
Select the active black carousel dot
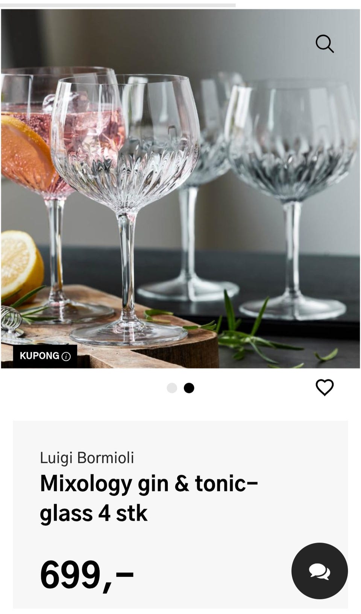pos(189,388)
